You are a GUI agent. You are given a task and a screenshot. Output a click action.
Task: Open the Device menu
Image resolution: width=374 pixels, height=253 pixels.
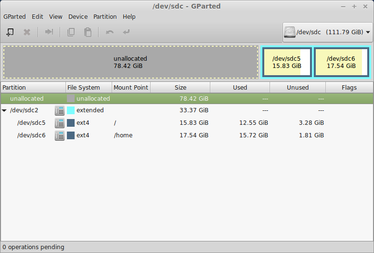pos(78,16)
